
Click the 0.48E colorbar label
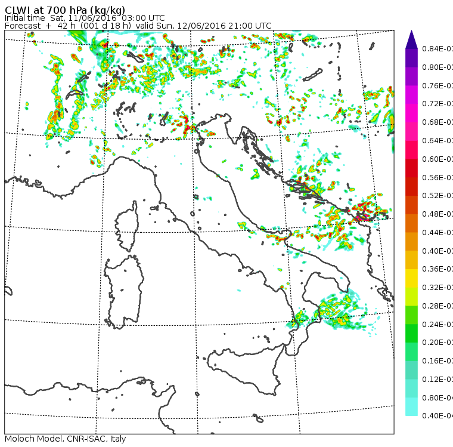coord(438,214)
